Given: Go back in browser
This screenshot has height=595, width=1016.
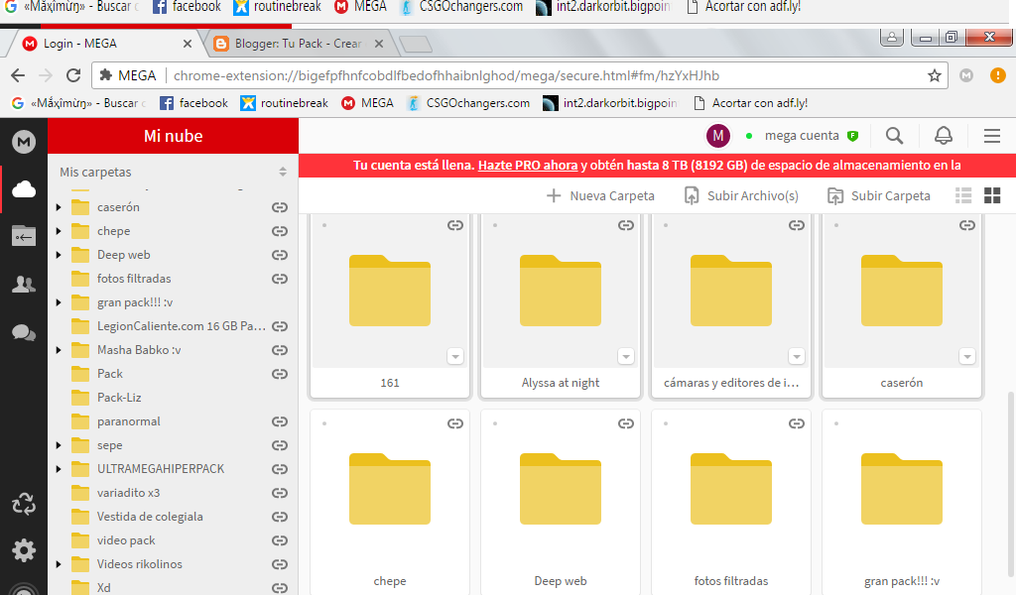Looking at the screenshot, I should 18,75.
